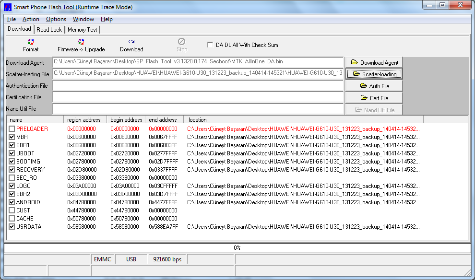The image size is (475, 280).
Task: Uncheck the MBR partition checkbox
Action: click(x=12, y=137)
